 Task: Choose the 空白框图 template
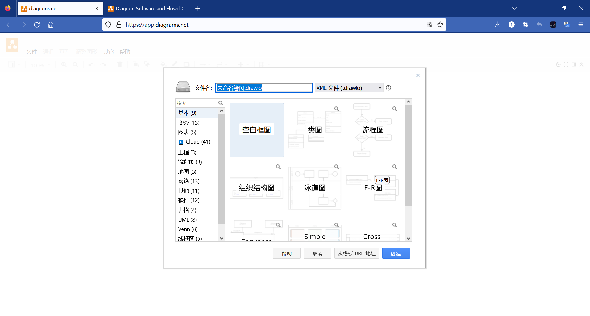click(257, 130)
